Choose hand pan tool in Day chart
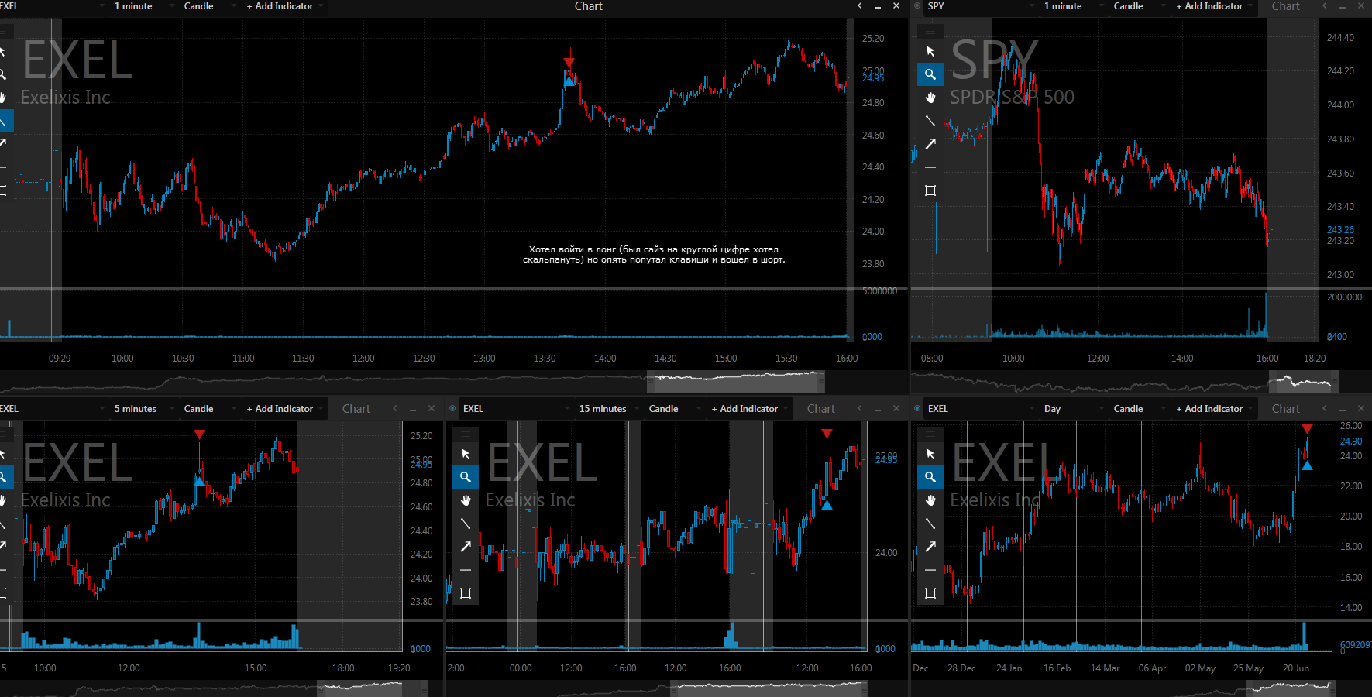Screen dimensions: 1372x697 (930, 500)
